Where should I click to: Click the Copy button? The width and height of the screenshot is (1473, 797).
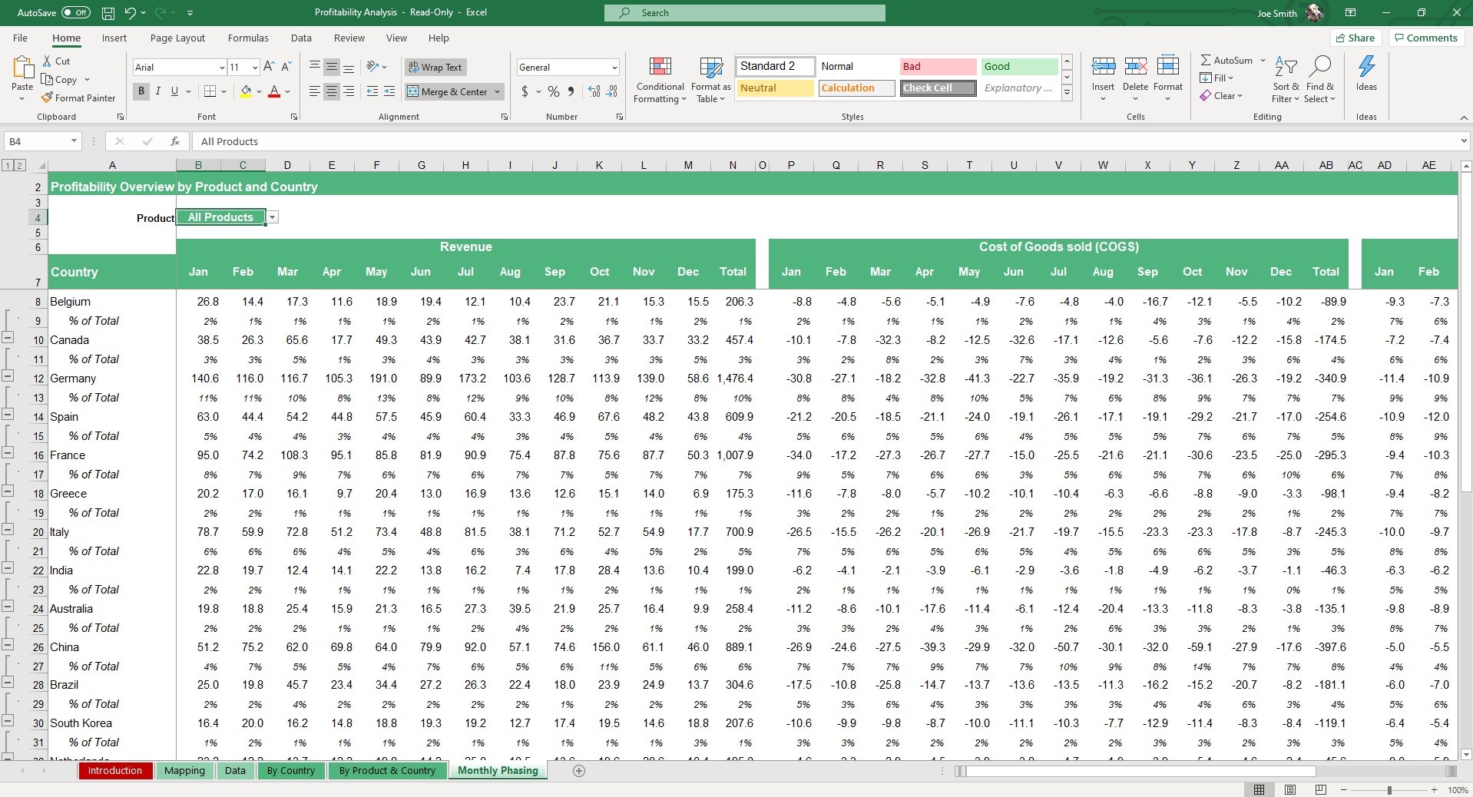pyautogui.click(x=61, y=80)
